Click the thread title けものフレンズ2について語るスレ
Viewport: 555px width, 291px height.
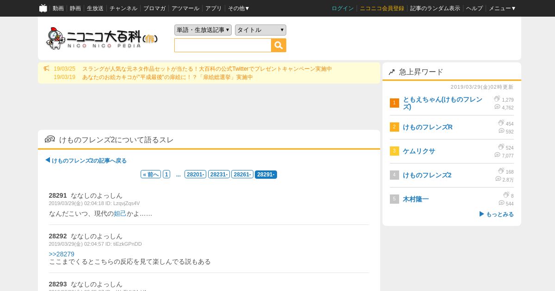[117, 139]
